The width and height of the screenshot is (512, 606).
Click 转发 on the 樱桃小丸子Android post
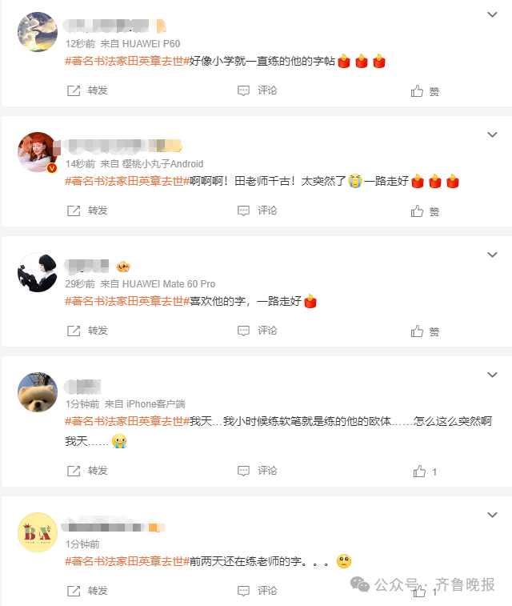[98, 211]
